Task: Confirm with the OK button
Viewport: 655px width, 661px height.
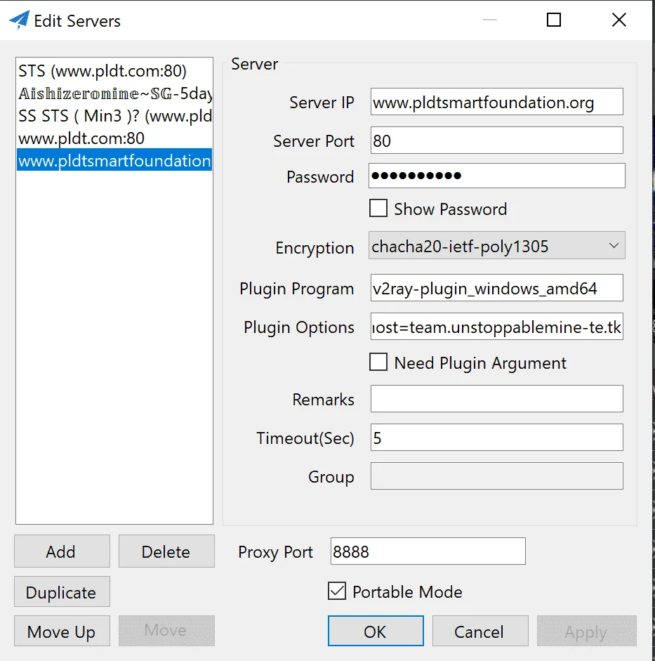Action: pyautogui.click(x=376, y=631)
